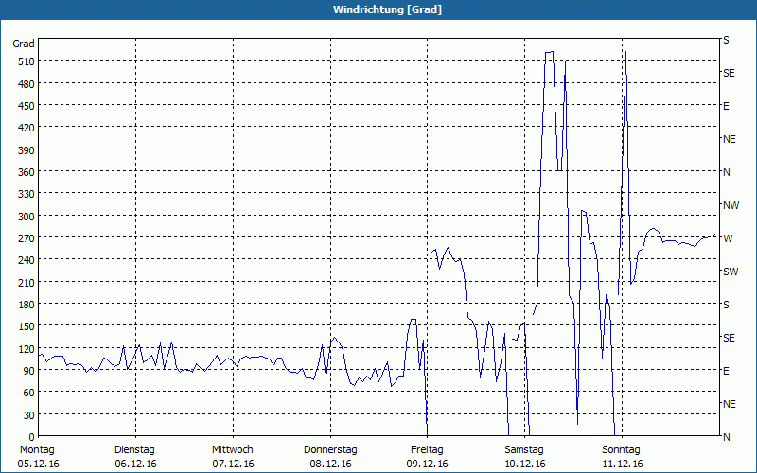Select the 330 value on left axis
The height and width of the screenshot is (473, 757).
[26, 194]
